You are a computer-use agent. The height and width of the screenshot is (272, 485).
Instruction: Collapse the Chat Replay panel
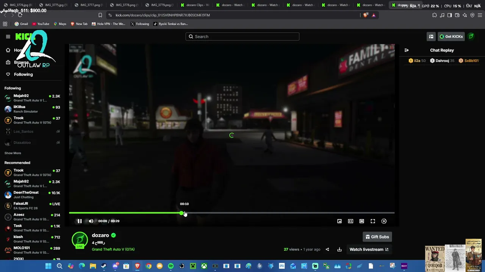pyautogui.click(x=407, y=50)
